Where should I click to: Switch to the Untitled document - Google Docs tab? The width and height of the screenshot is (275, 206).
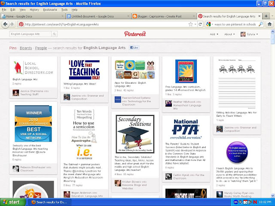point(98,16)
